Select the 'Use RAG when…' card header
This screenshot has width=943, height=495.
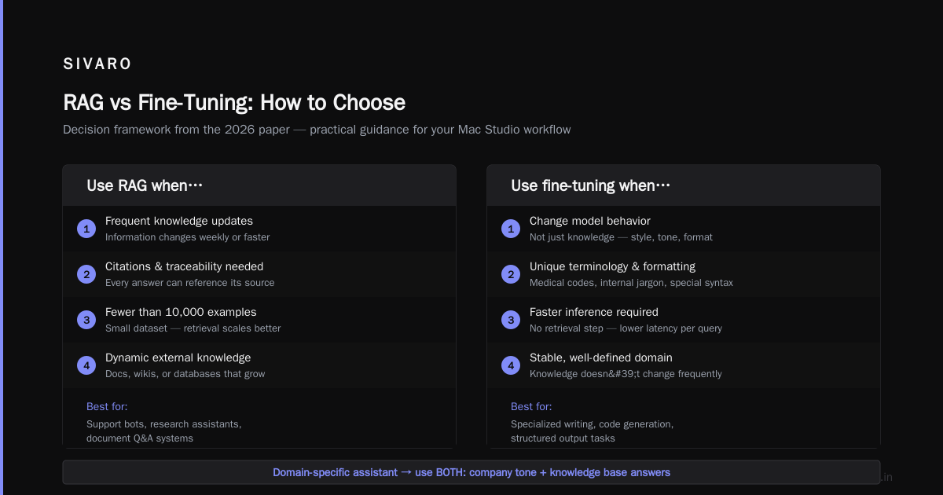pos(259,185)
